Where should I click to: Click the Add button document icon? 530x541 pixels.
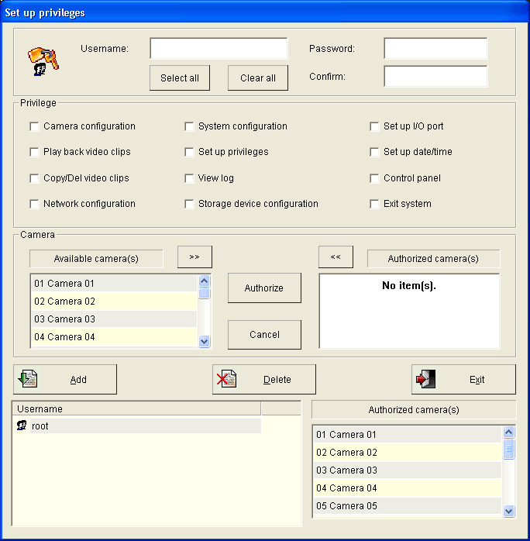[29, 379]
